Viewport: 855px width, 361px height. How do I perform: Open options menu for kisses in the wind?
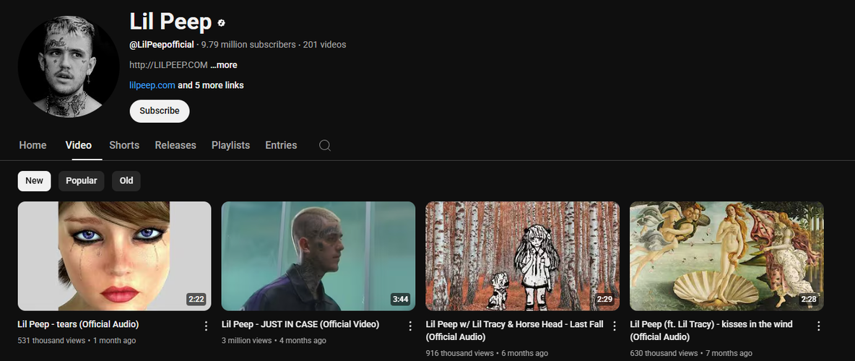(x=818, y=326)
